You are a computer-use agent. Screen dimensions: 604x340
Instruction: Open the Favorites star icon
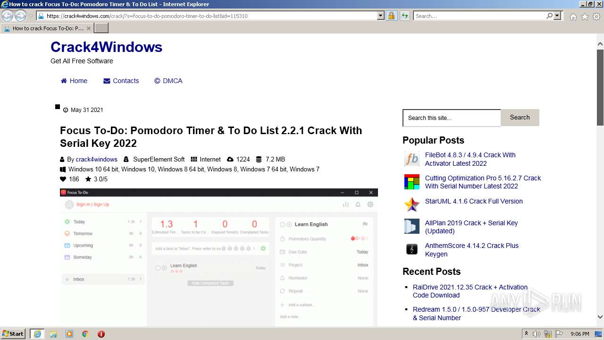click(x=585, y=17)
